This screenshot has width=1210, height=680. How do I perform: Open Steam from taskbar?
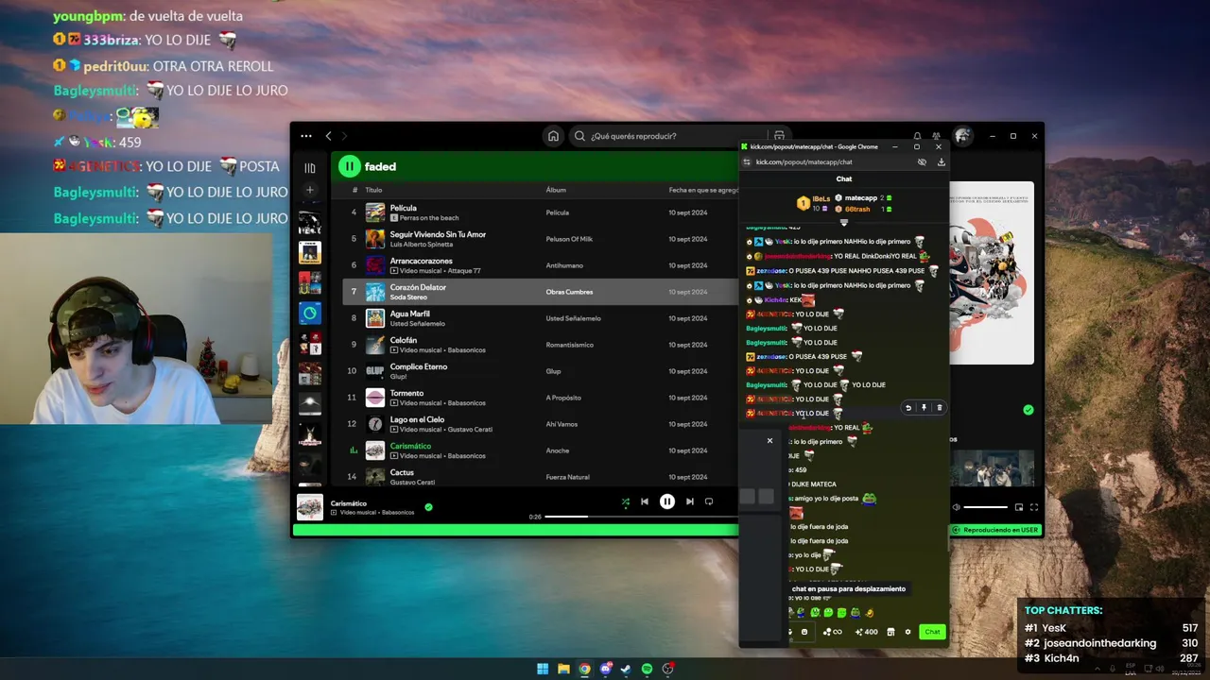(x=626, y=669)
